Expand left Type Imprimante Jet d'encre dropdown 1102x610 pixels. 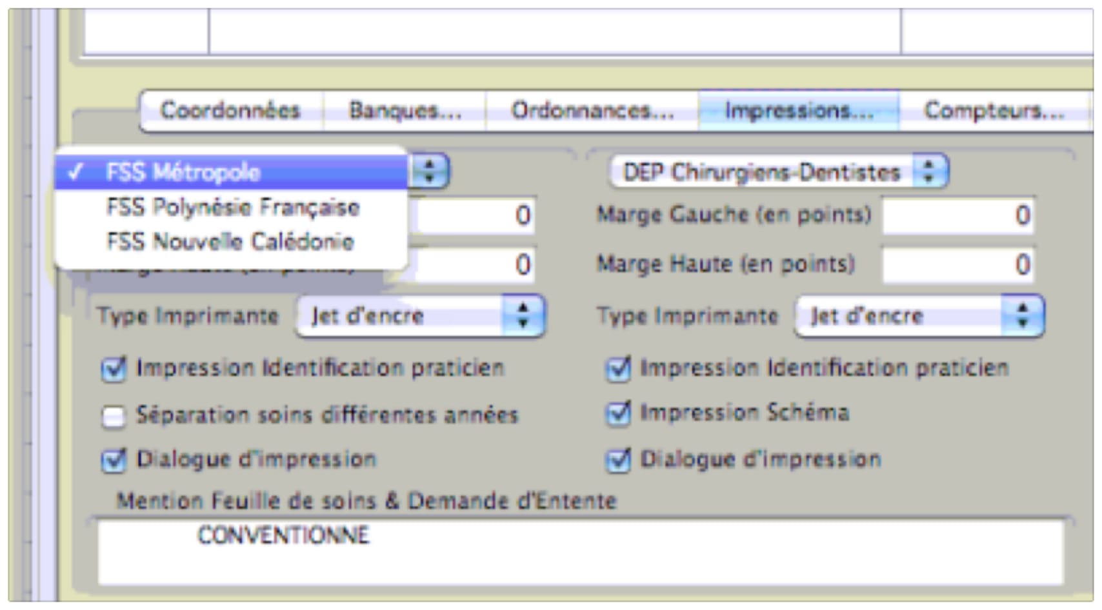click(420, 316)
